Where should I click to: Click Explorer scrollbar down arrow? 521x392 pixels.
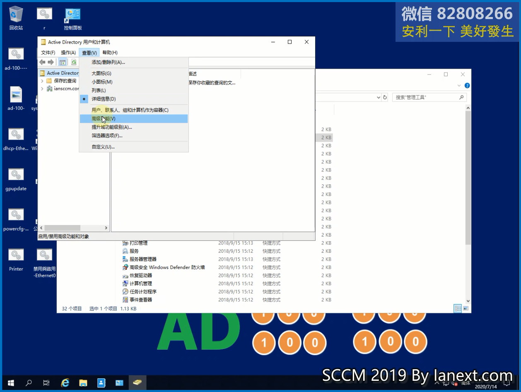[x=468, y=301]
